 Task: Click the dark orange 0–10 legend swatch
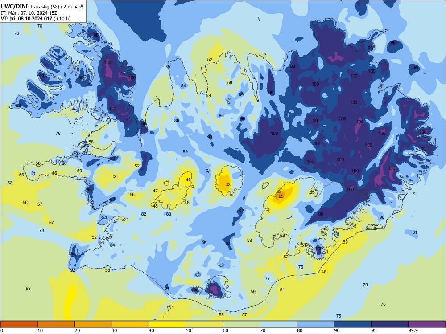(x=19, y=324)
